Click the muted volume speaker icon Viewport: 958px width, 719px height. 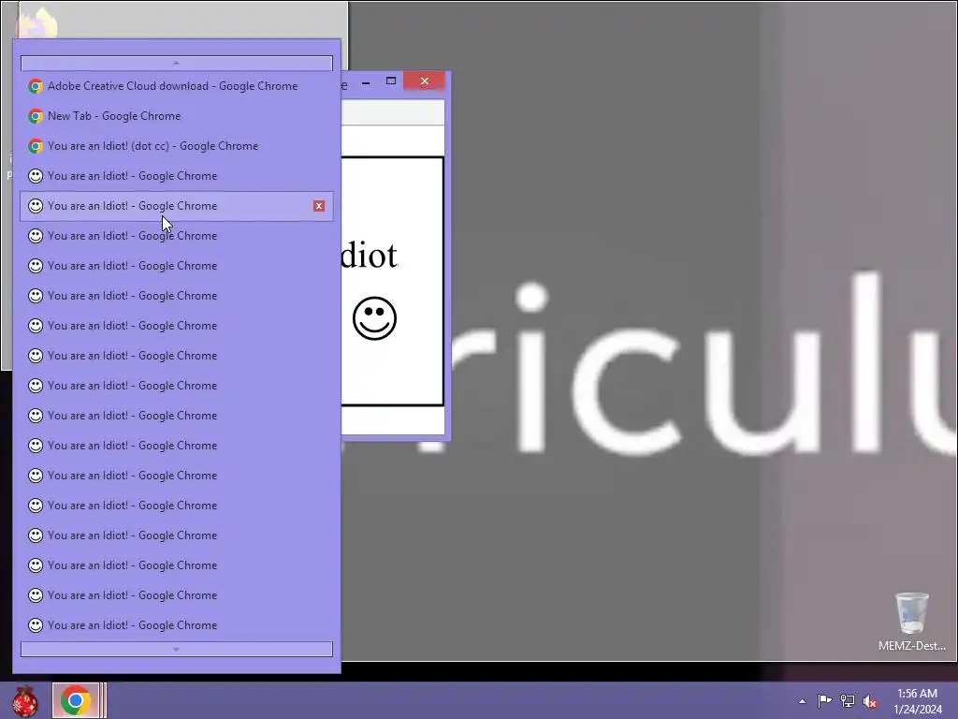coord(870,701)
